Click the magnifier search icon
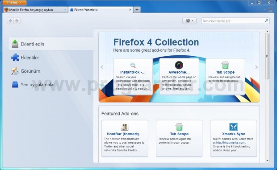The image size is (277, 170). [266, 21]
